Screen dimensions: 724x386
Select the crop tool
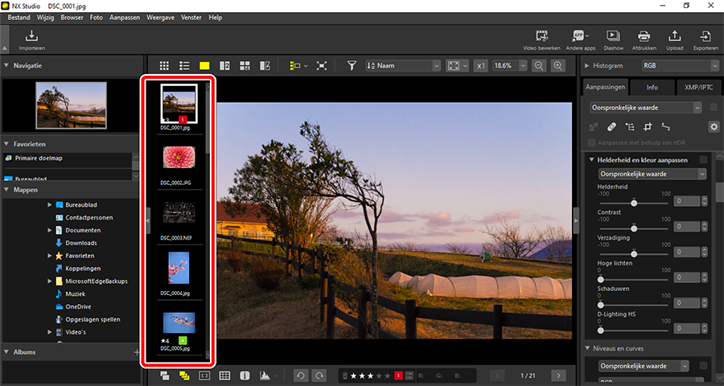point(648,126)
